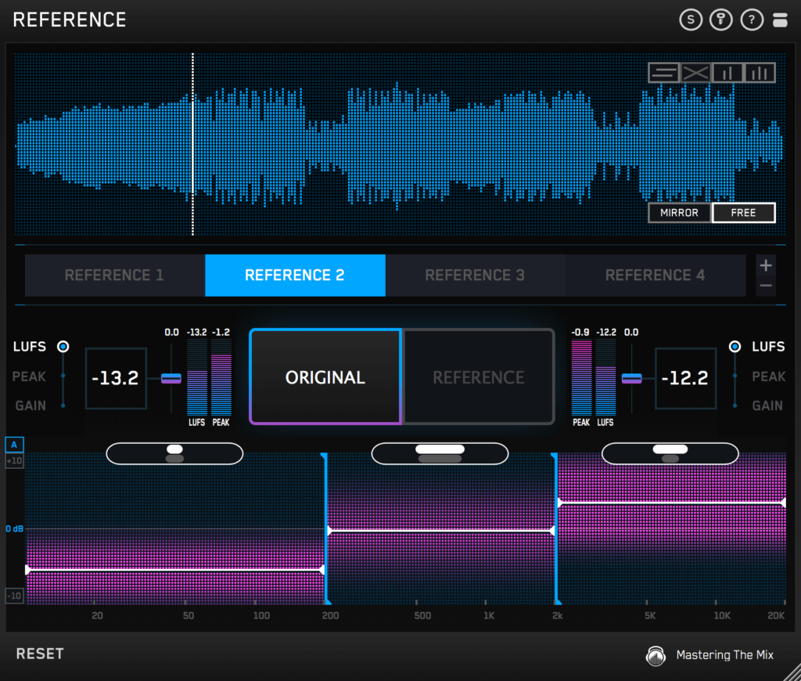Open settings via the circled S icon
This screenshot has width=801, height=681.
(691, 20)
